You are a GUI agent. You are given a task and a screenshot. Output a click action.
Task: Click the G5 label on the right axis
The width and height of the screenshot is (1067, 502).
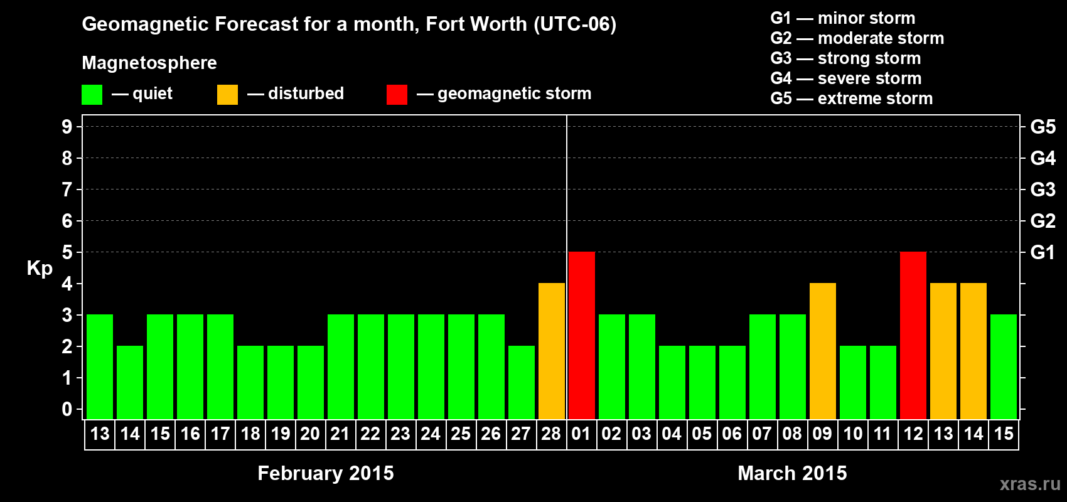click(x=1043, y=127)
